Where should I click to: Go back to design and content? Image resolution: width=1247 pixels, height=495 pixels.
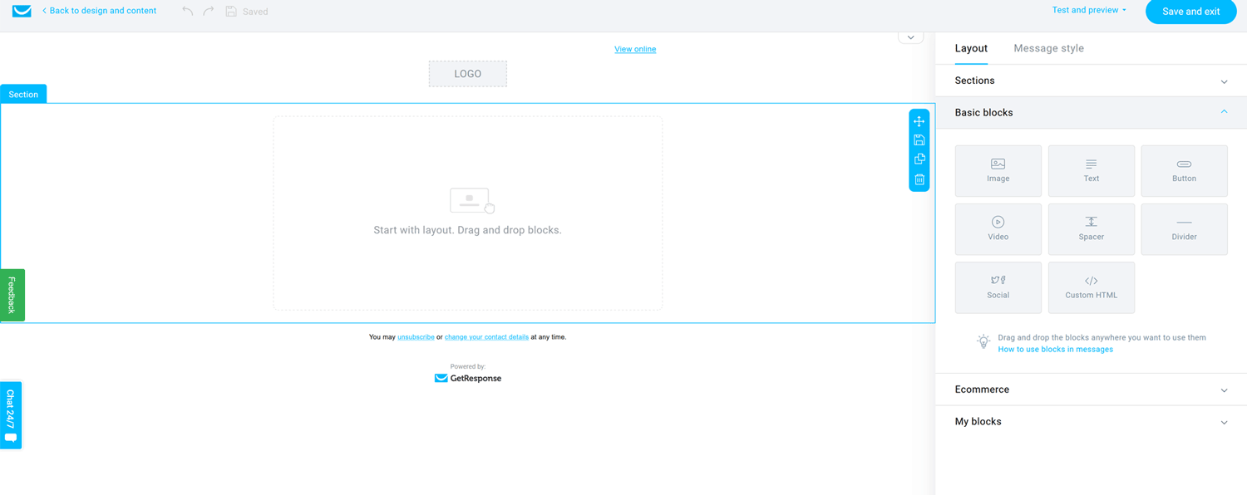point(99,11)
